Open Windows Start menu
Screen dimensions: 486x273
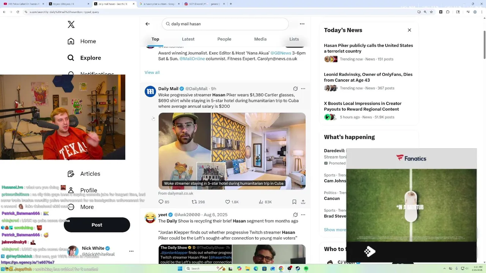coord(180,268)
